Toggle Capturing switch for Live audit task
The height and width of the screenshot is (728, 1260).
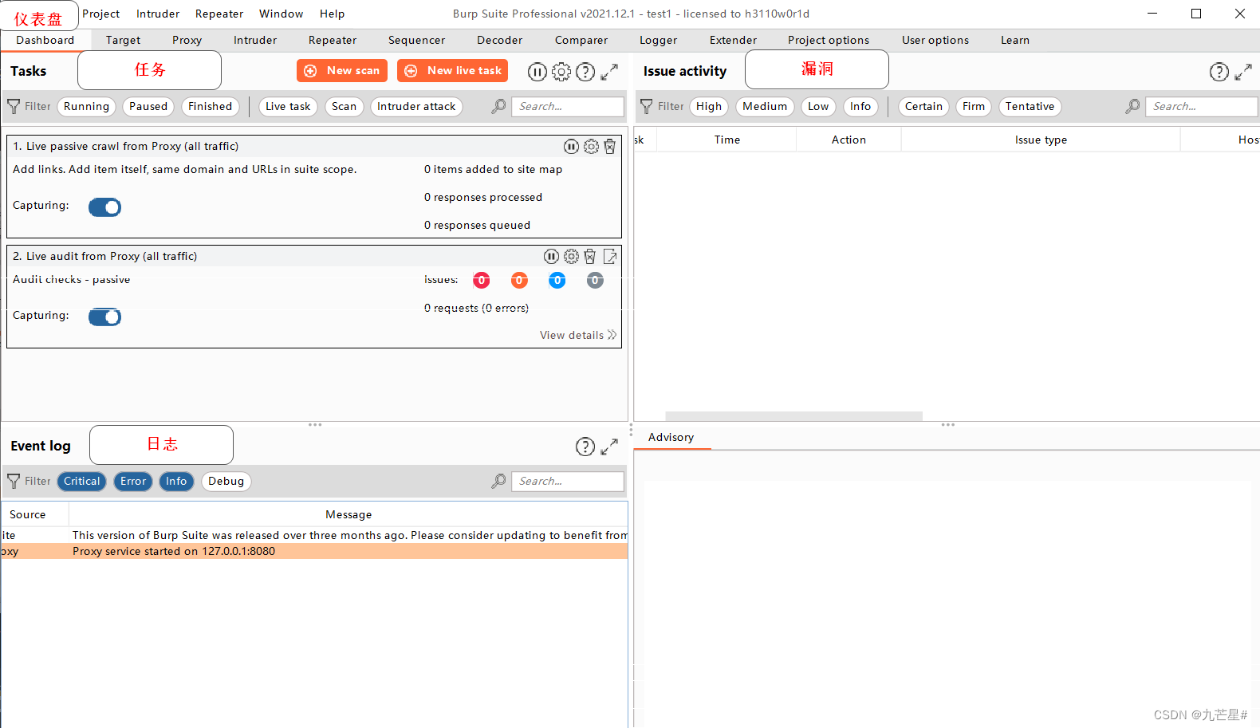point(104,317)
